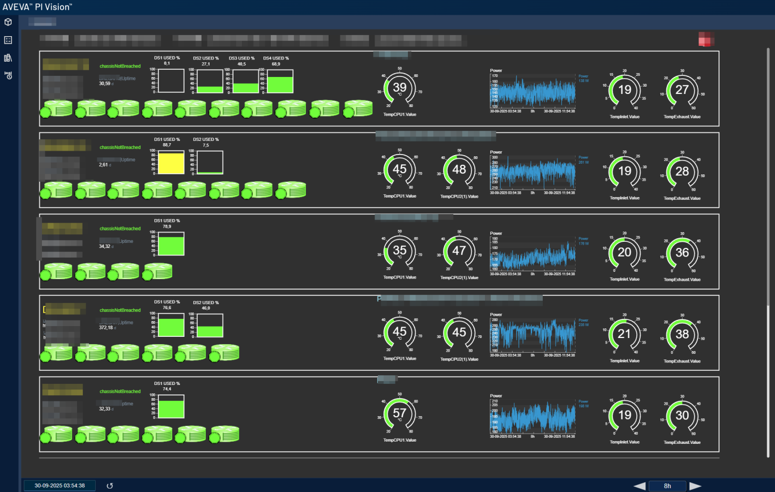775x492 pixels.
Task: Click the first server's Power trend chart
Action: (x=532, y=89)
